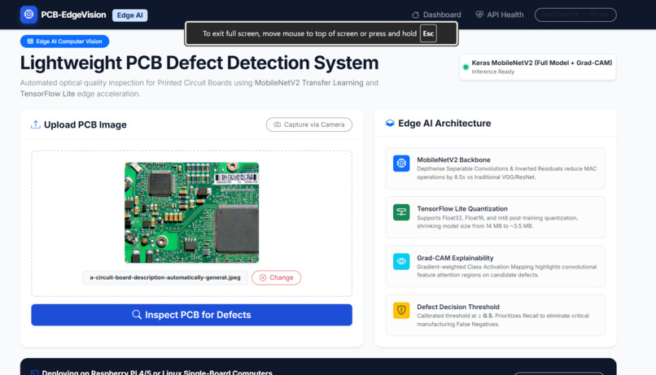Open the API Health nav link

tap(500, 15)
